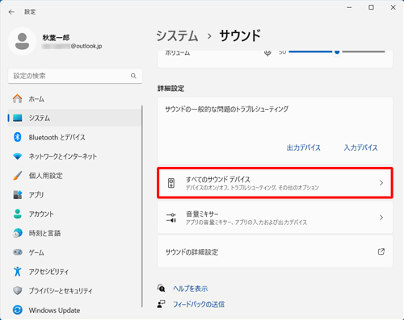Open アクセシビリティ settings
The image size is (404, 320).
point(74,272)
